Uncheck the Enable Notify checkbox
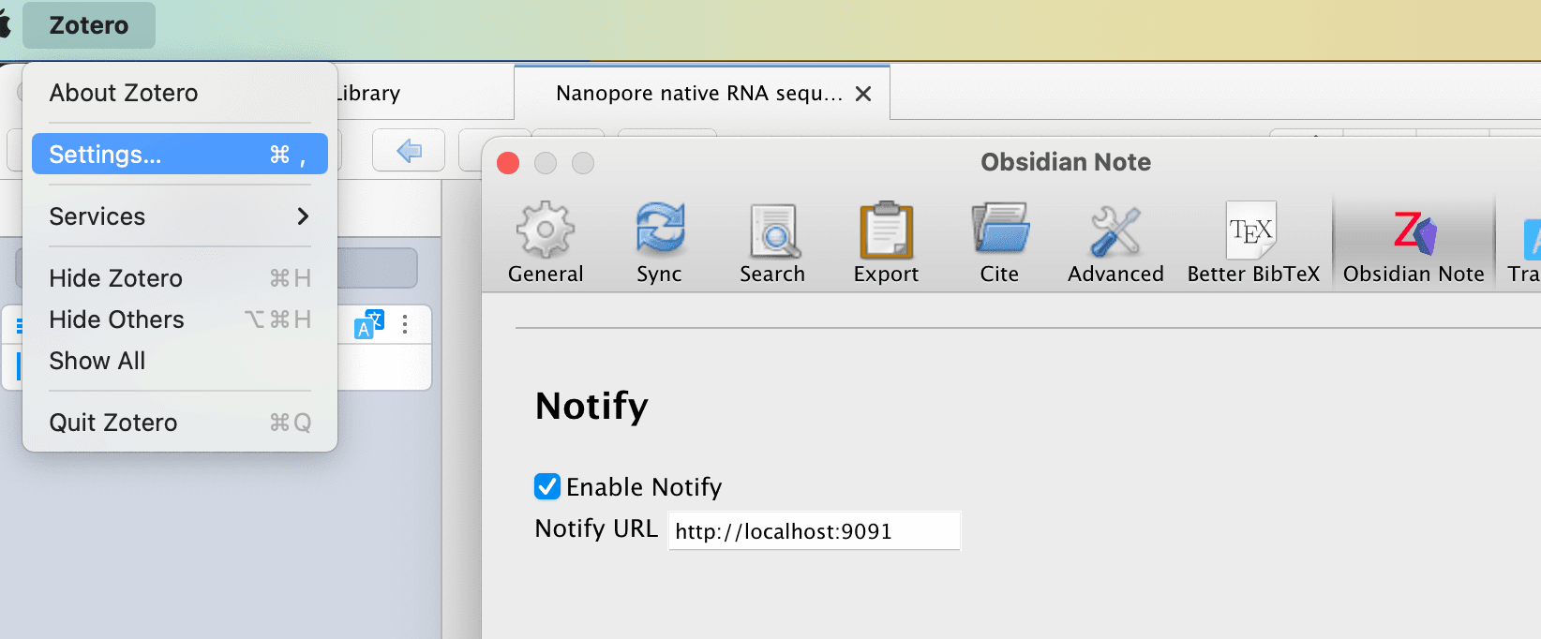Viewport: 1541px width, 639px height. pyautogui.click(x=547, y=486)
